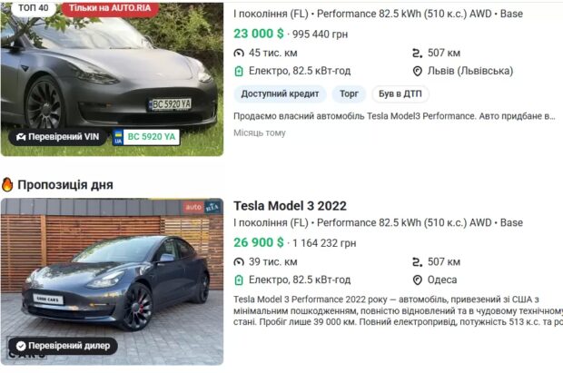
Task: Click the battery icon in the Odesa listing
Action: tap(239, 280)
